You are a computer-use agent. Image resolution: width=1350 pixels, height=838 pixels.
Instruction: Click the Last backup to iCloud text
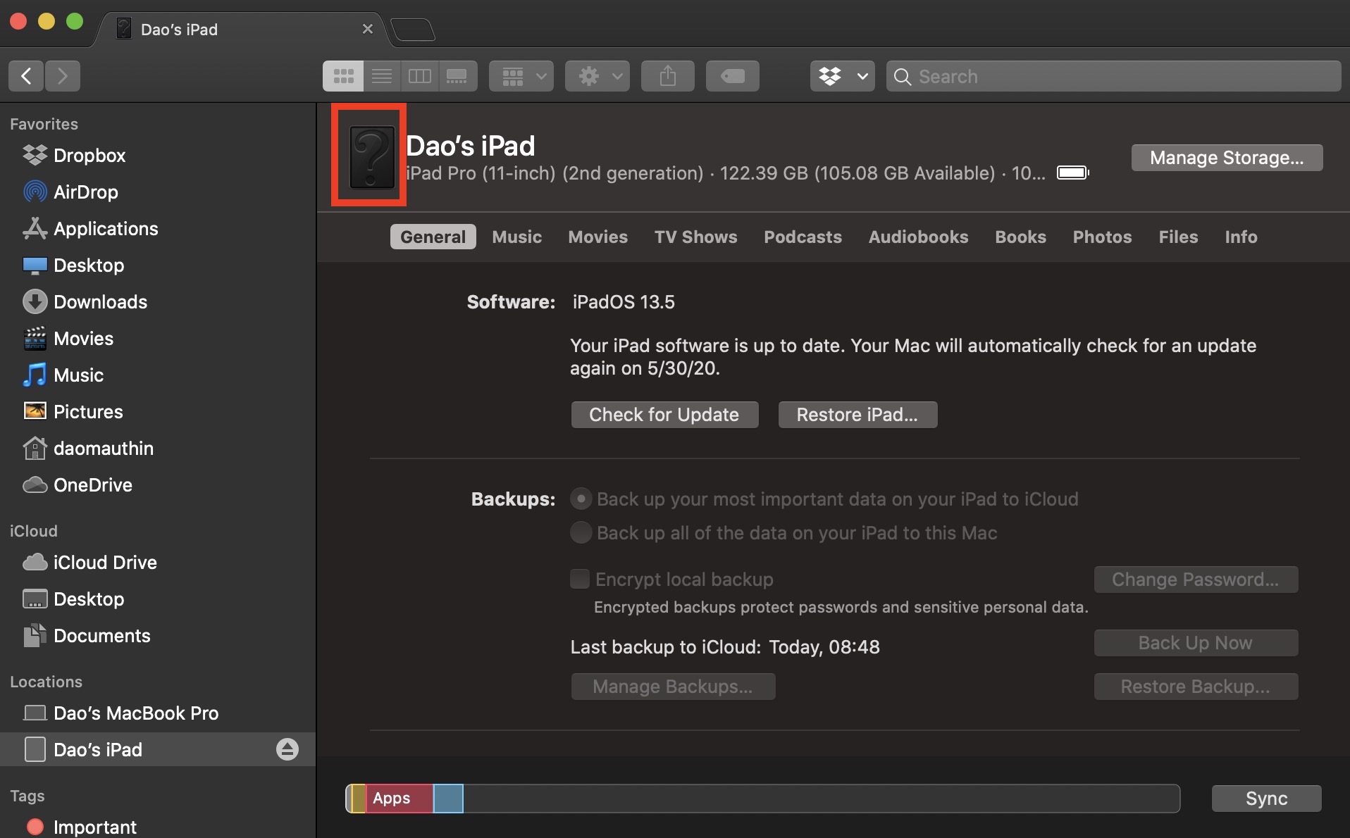point(725,647)
